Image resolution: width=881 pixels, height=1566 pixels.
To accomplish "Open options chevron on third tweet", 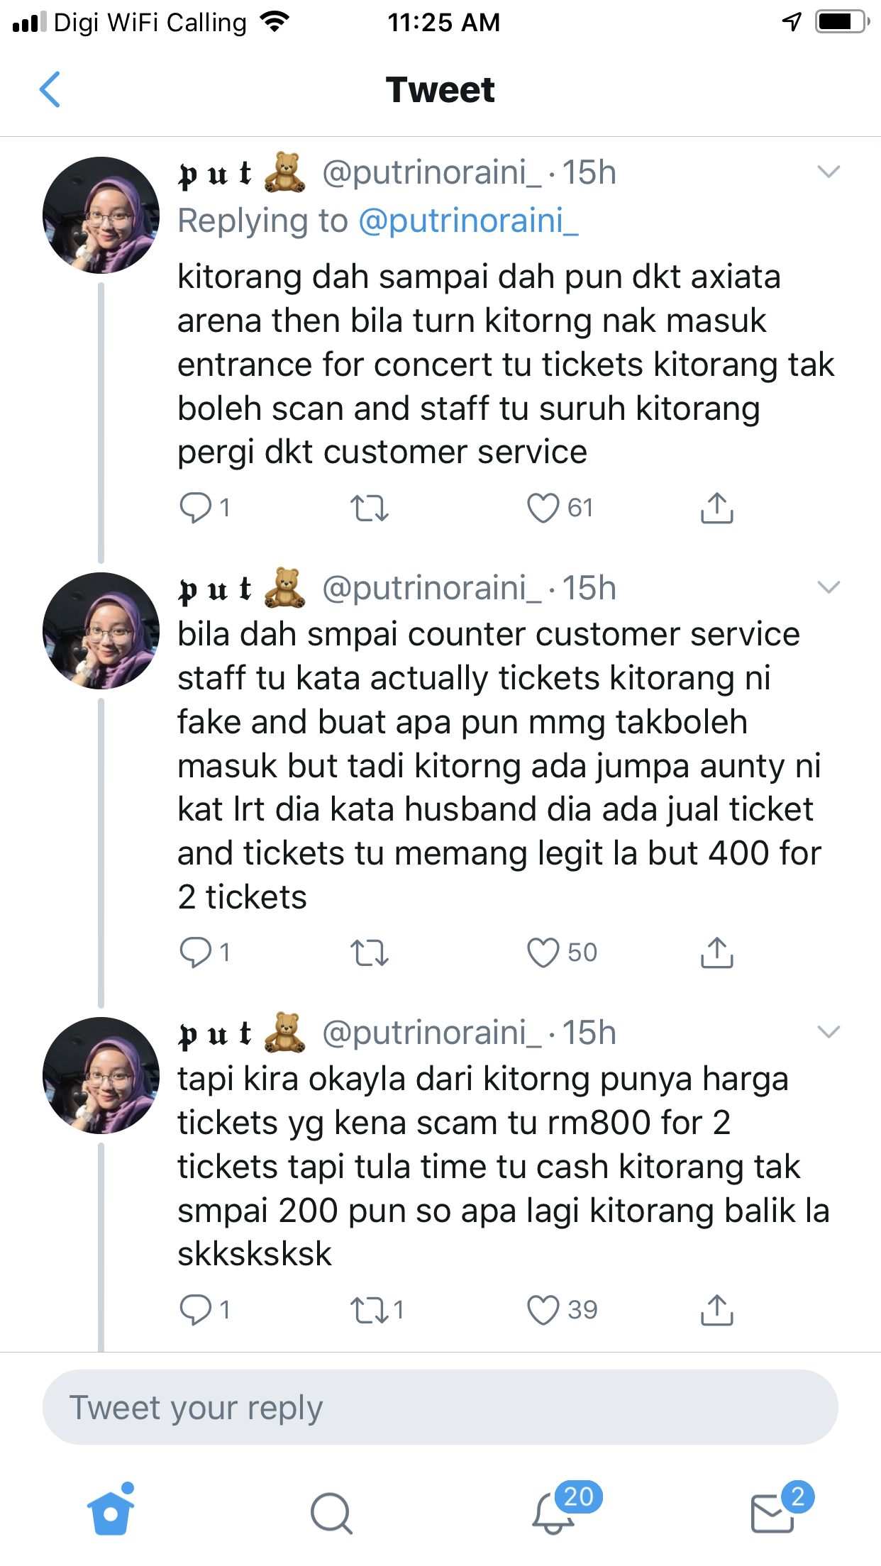I will (x=829, y=1033).
